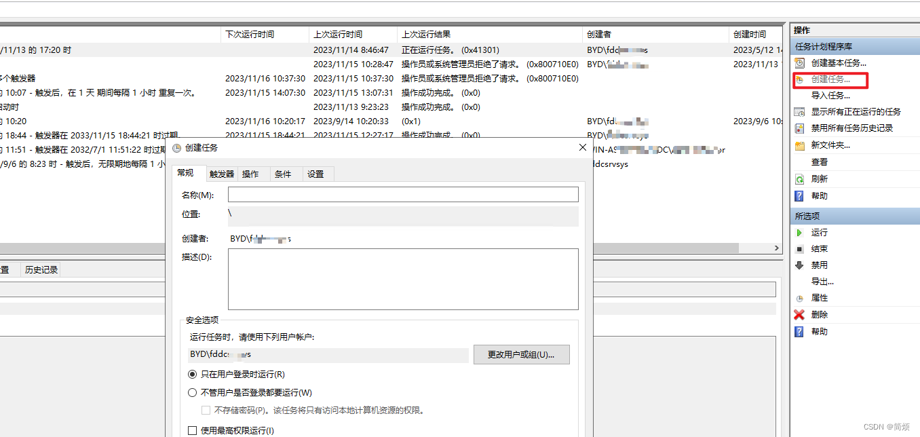Open the 设置 tab

coord(315,174)
